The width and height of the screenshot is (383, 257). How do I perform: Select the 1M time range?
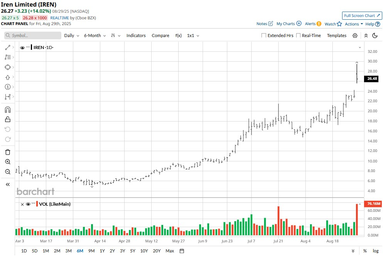coord(46,251)
